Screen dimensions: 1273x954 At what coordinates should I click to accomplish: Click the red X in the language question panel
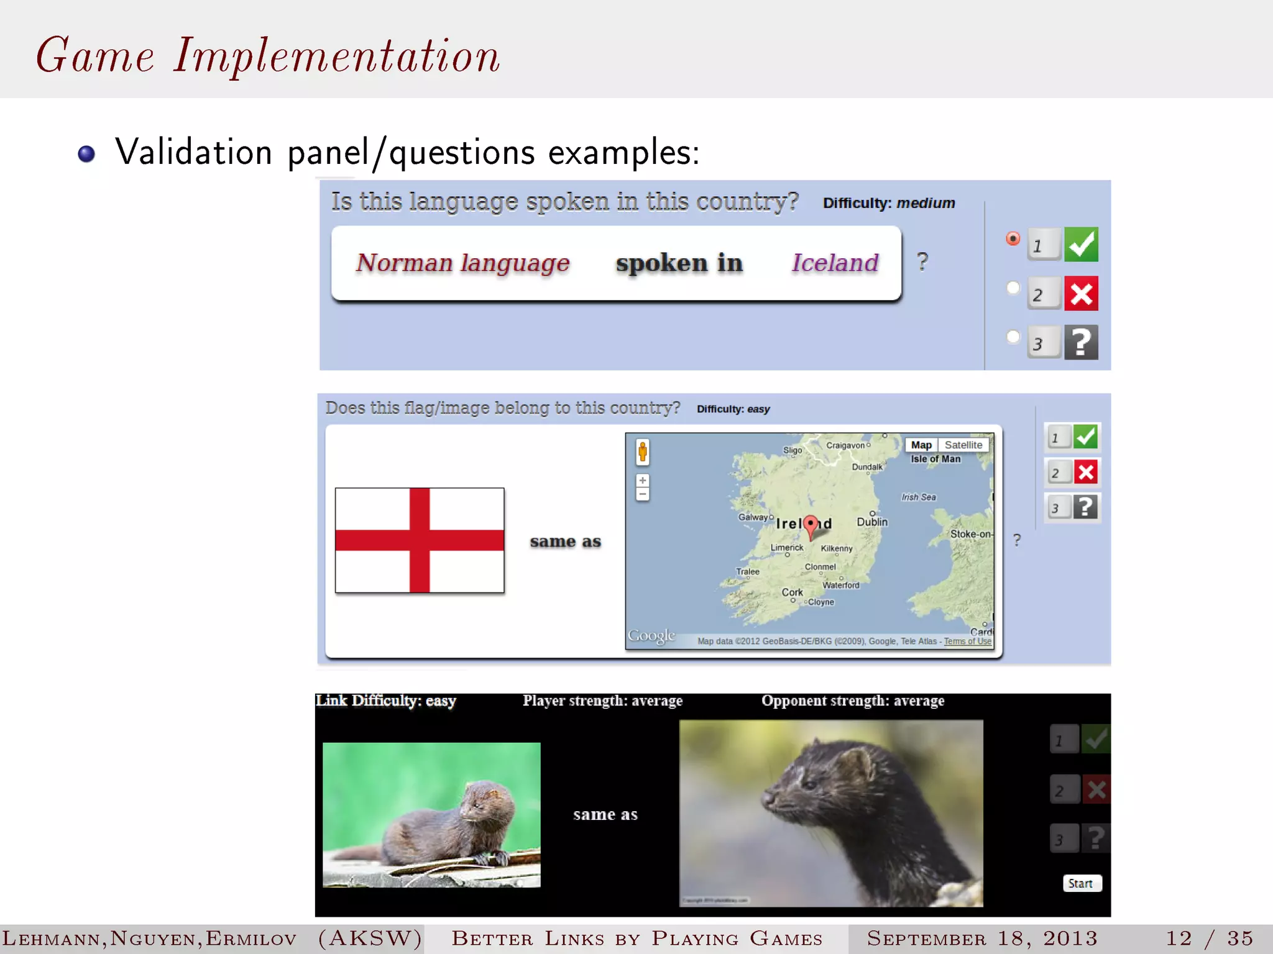(1081, 293)
